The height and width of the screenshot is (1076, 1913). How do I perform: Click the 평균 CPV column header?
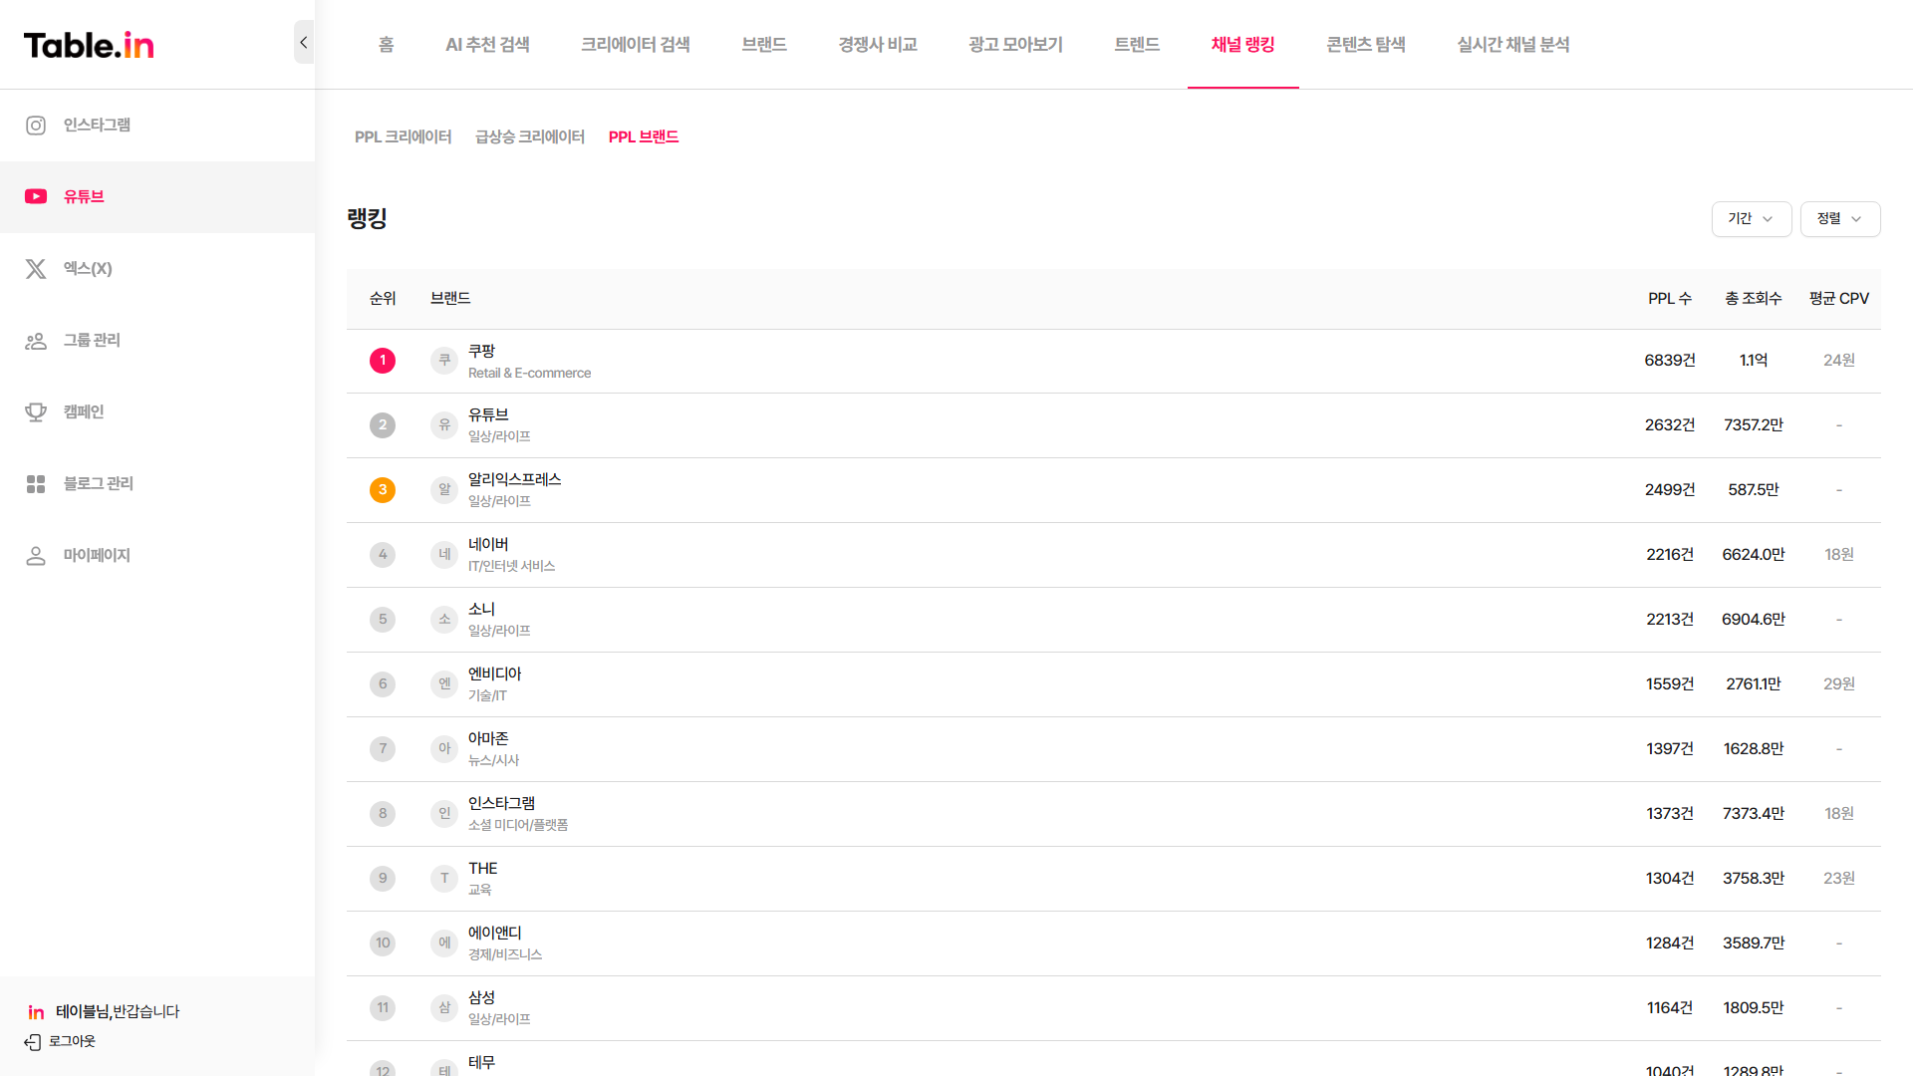tap(1839, 299)
